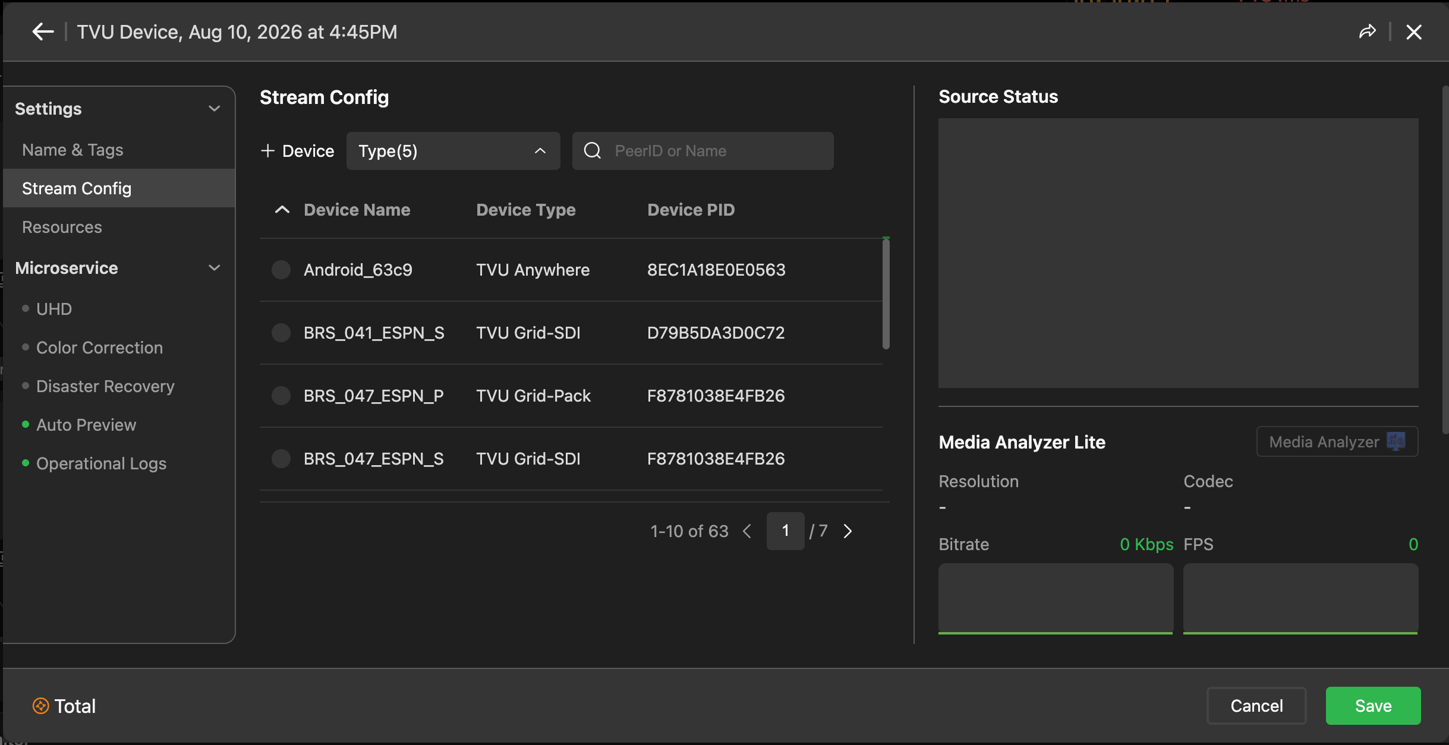
Task: Click the Save button
Action: point(1373,706)
